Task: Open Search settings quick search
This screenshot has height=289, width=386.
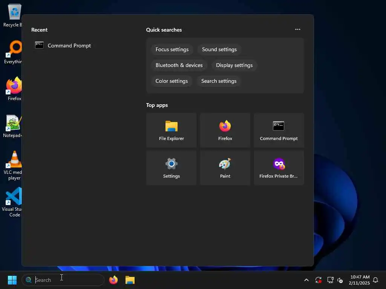Action: 219,81
